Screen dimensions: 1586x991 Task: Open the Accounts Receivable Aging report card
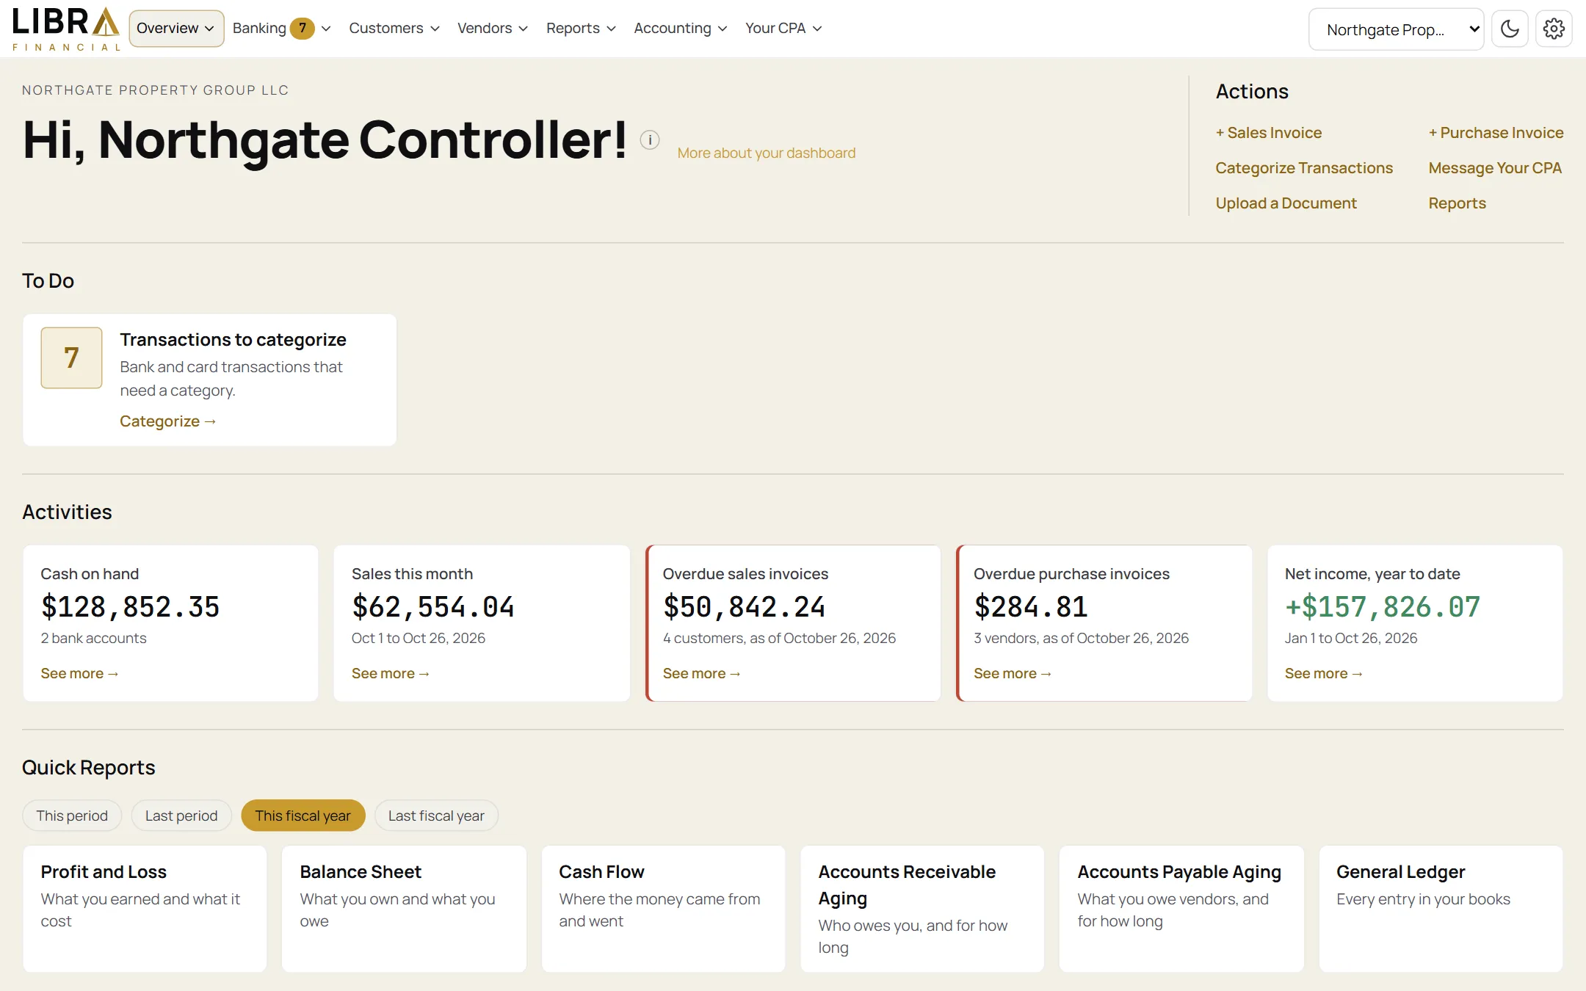[x=922, y=909]
